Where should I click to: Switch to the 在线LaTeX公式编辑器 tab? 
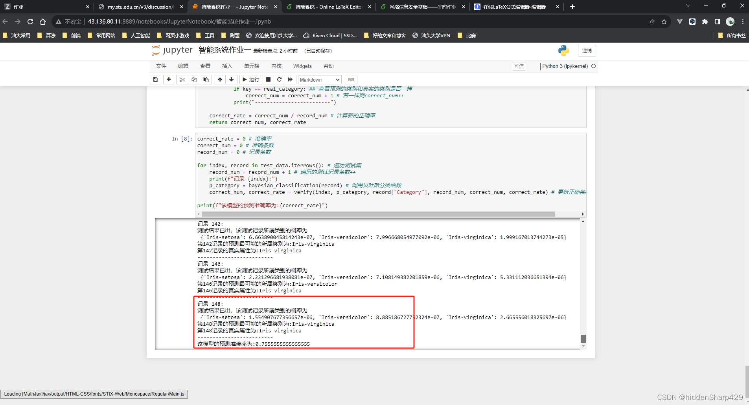point(517,7)
